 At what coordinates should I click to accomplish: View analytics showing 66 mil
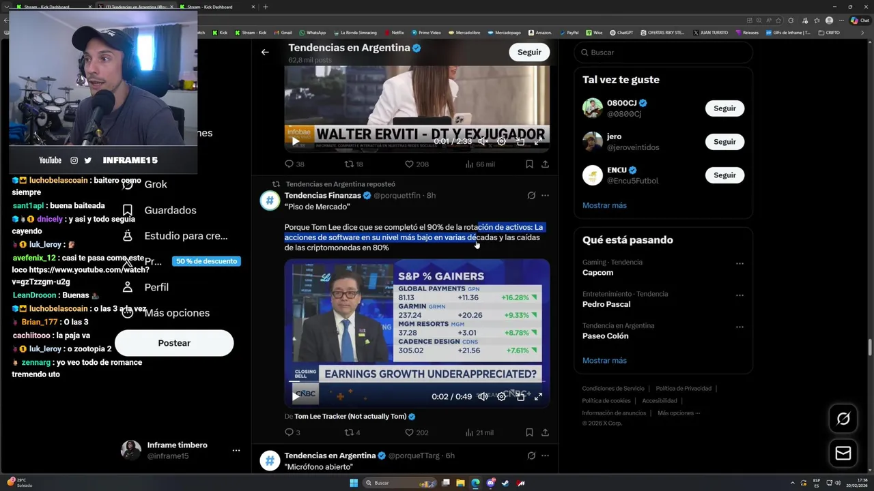pyautogui.click(x=480, y=164)
